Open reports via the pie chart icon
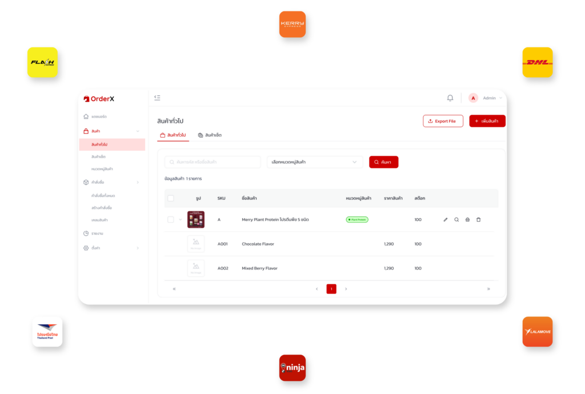 (86, 234)
